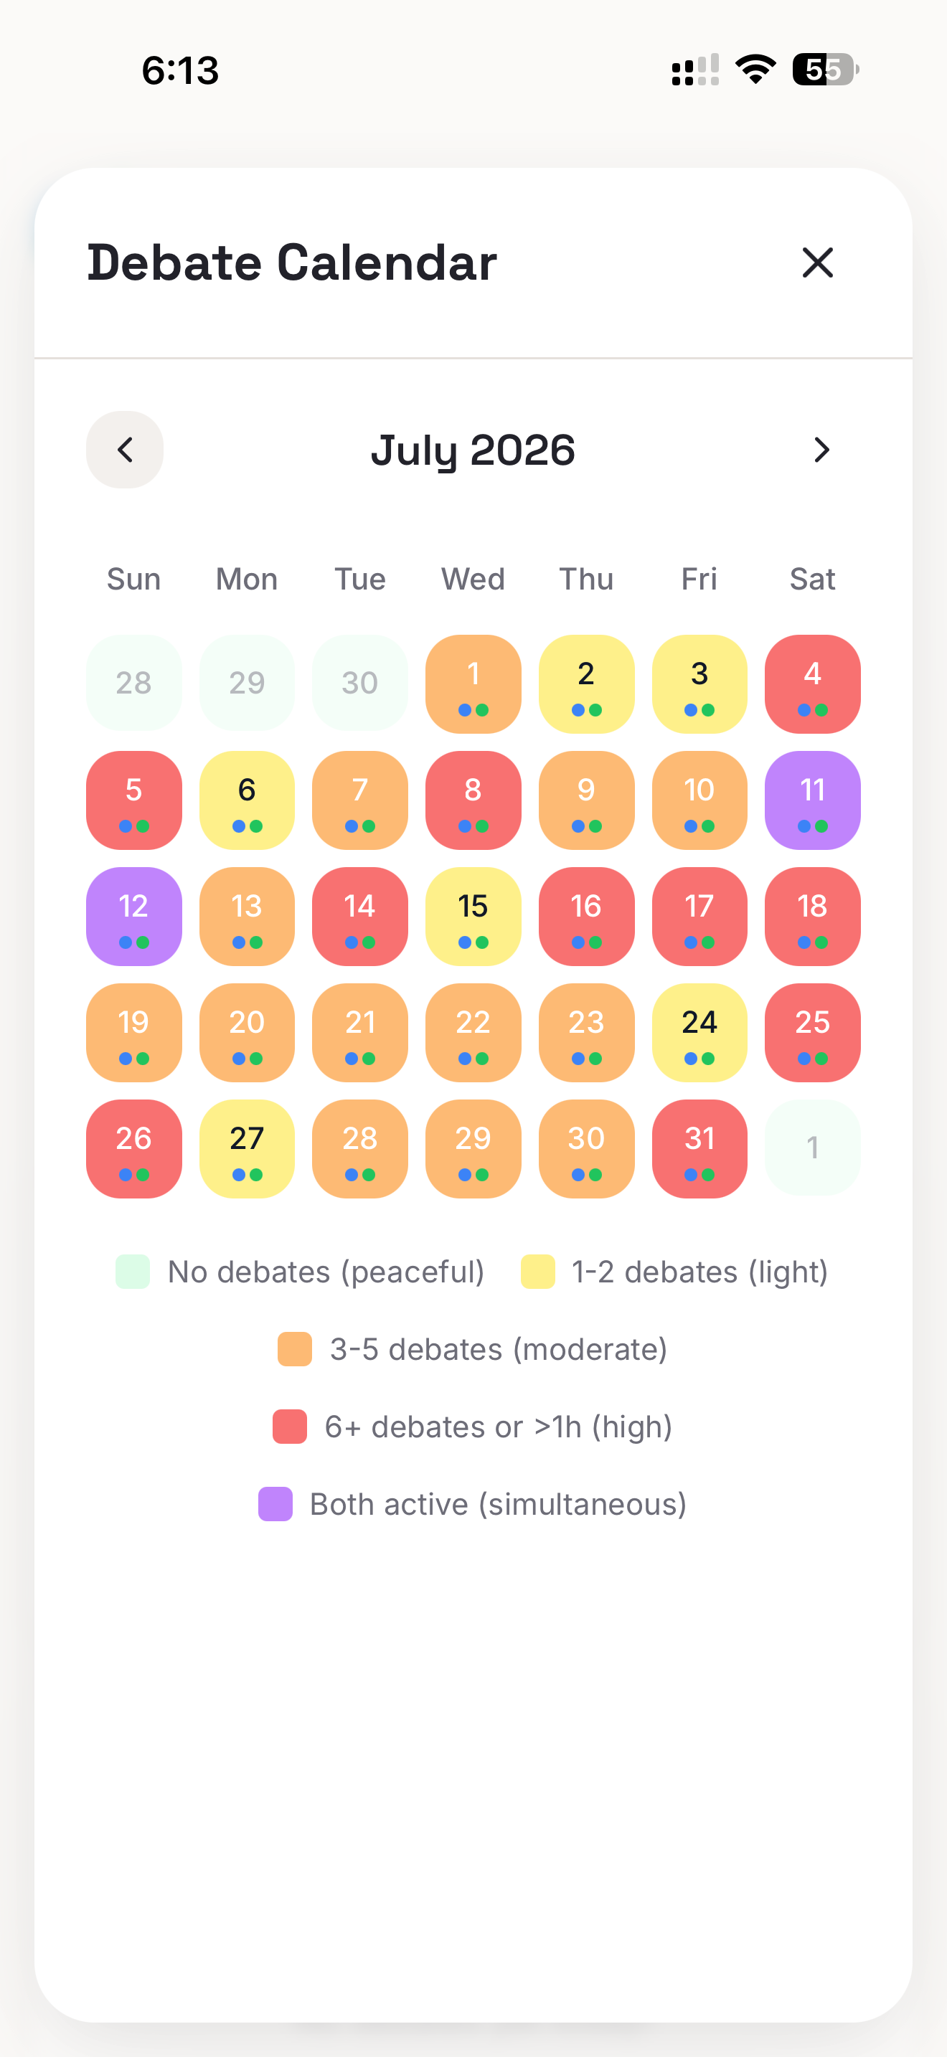Click the green No debates legend swatch
947x2057 pixels.
(x=133, y=1272)
